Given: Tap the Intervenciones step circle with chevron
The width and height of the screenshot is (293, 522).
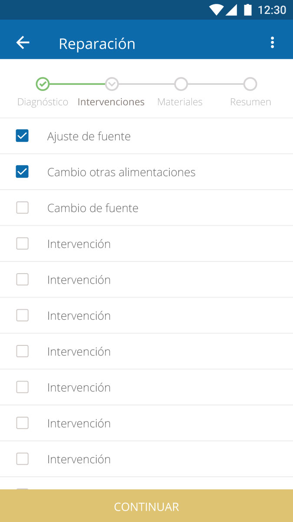Looking at the screenshot, I should pos(112,84).
